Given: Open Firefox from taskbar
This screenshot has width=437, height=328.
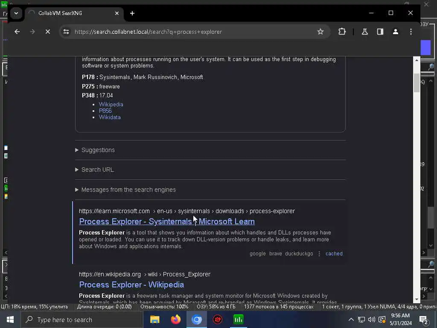Looking at the screenshot, I should 175,319.
